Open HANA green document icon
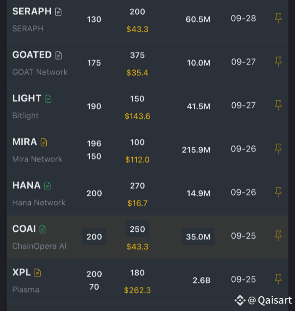This screenshot has height=311, width=295. [x=48, y=186]
